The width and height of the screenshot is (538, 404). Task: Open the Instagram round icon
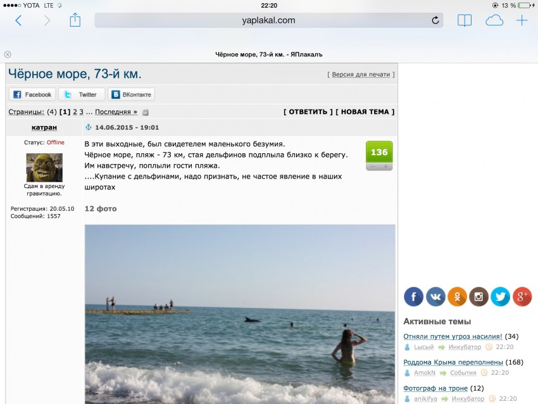pyautogui.click(x=479, y=296)
